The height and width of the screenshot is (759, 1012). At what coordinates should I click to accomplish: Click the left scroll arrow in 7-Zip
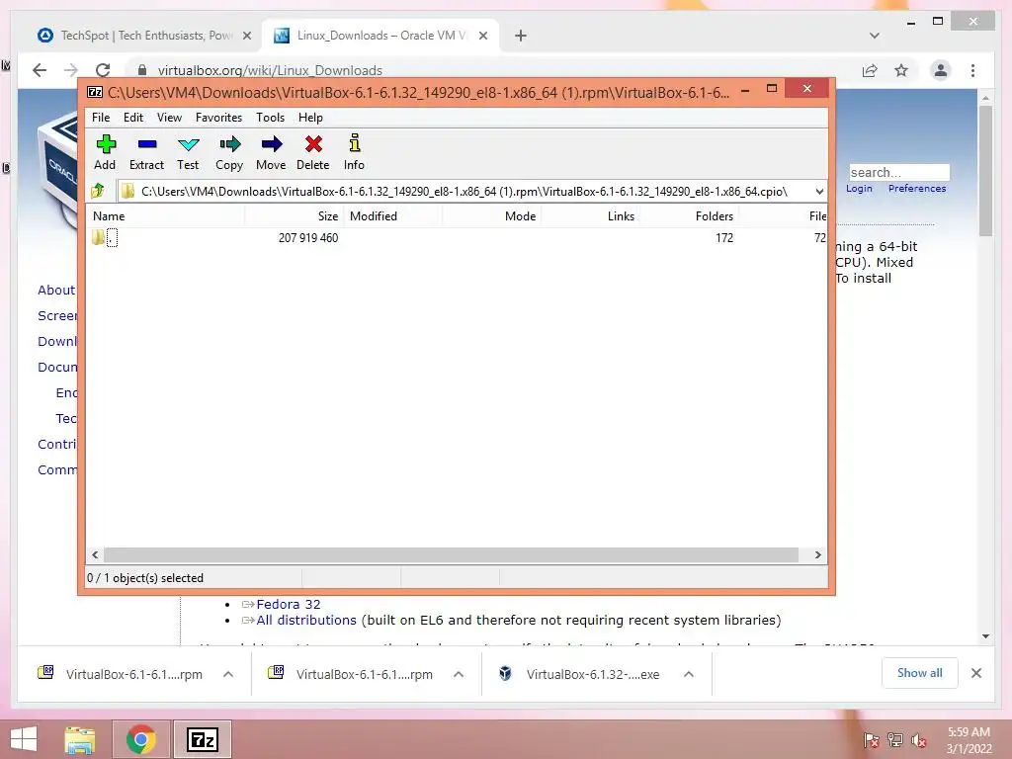click(x=96, y=555)
